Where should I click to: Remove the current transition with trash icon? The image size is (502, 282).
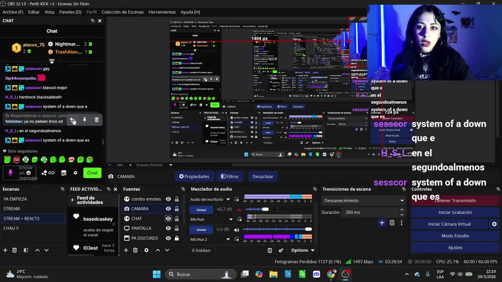[392, 223]
